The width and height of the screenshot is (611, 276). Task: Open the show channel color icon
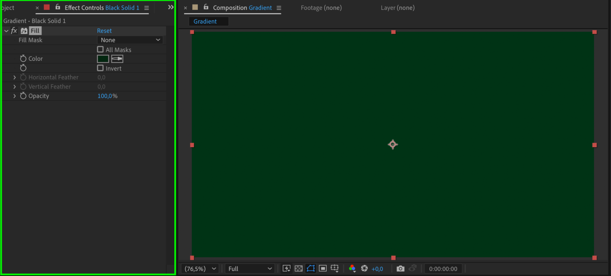352,269
